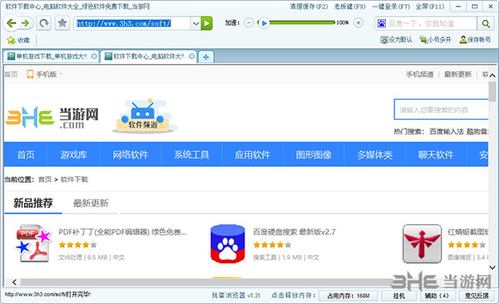Open 聊天软件 navigation item
This screenshot has height=304, width=499.
[x=436, y=154]
